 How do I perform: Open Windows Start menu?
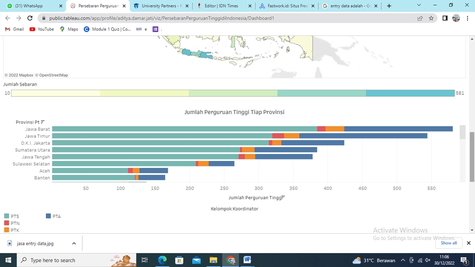coord(8,260)
